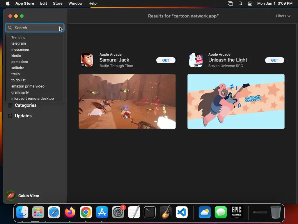Image resolution: width=298 pixels, height=224 pixels.
Task: Get the Samurai Jack game
Action: coord(166,60)
